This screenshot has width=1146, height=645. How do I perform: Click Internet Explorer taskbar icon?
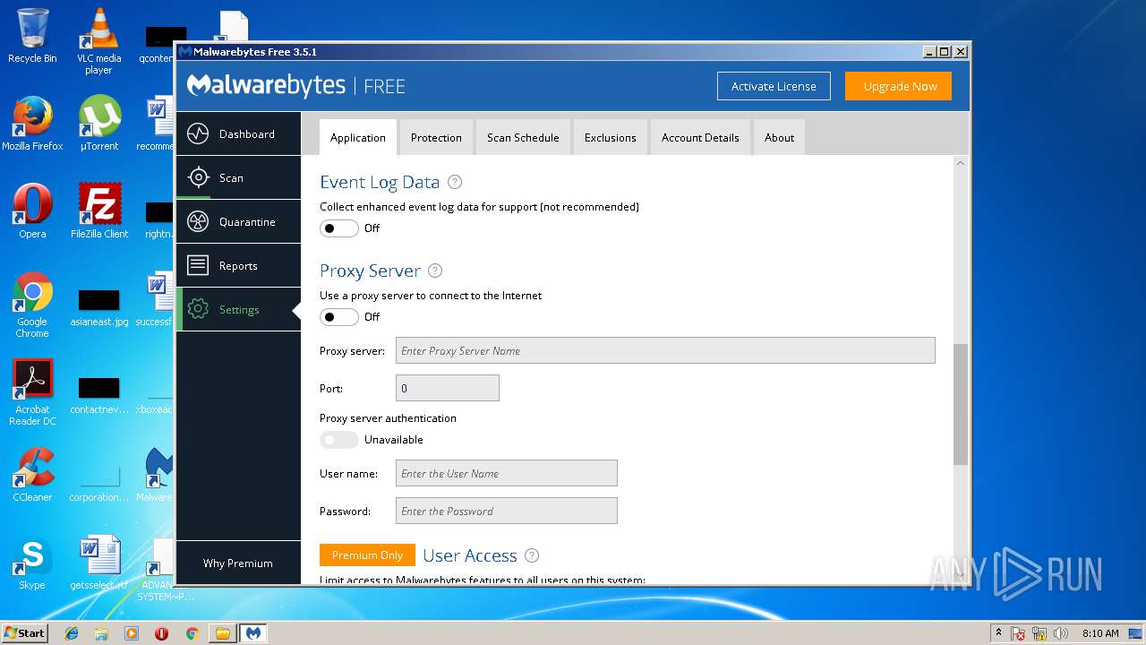(x=72, y=633)
